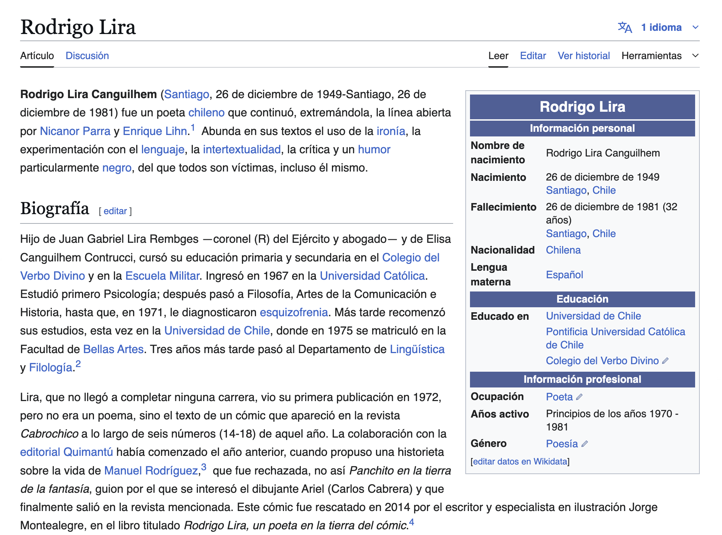722x535 pixels.
Task: Click the Información profesional infobox header
Action: pos(582,380)
